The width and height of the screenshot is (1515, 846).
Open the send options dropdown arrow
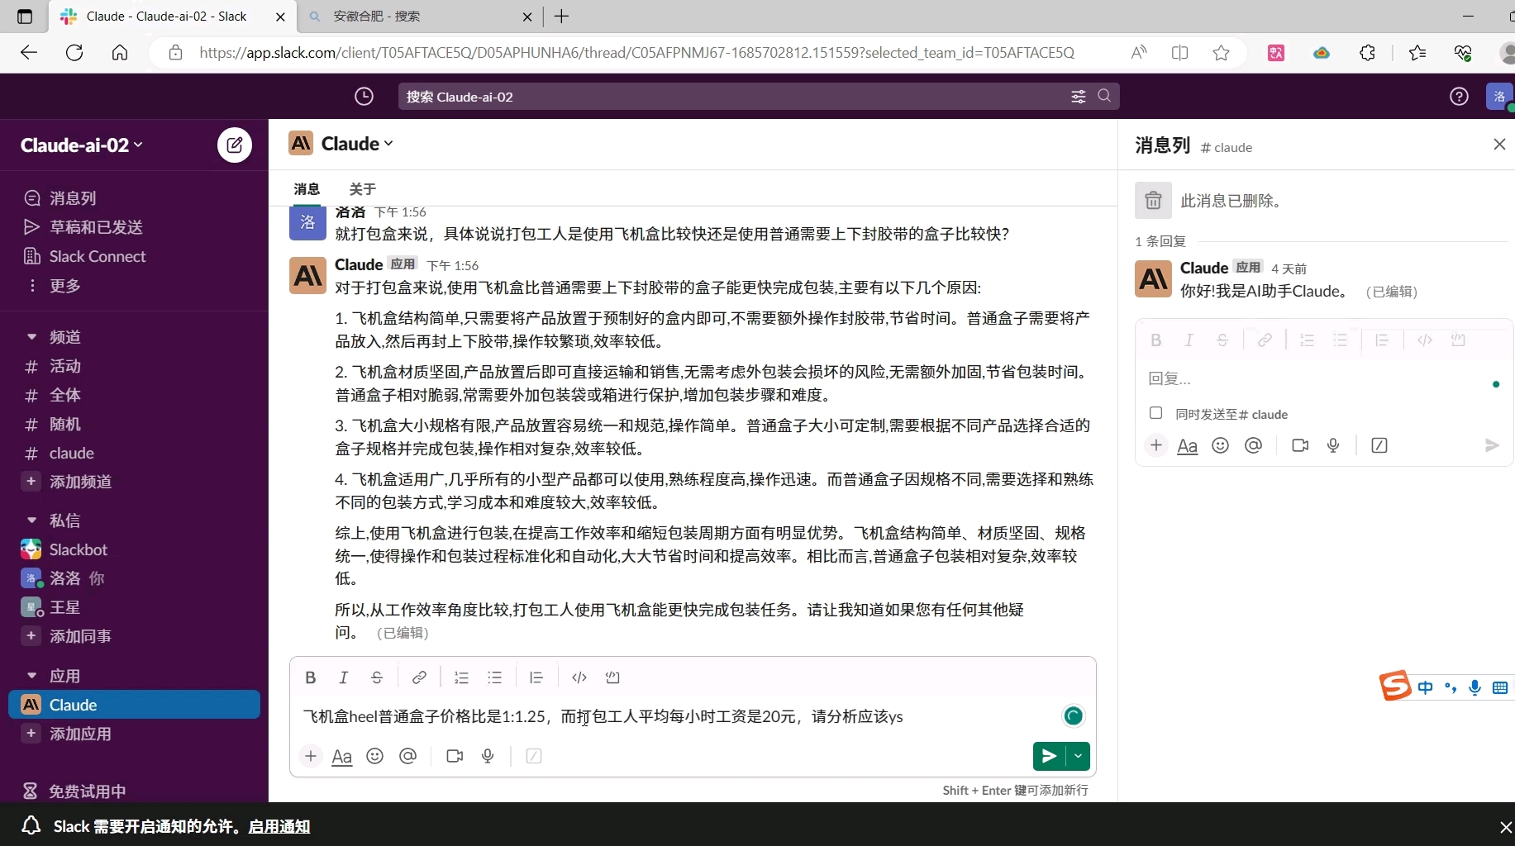coord(1078,756)
